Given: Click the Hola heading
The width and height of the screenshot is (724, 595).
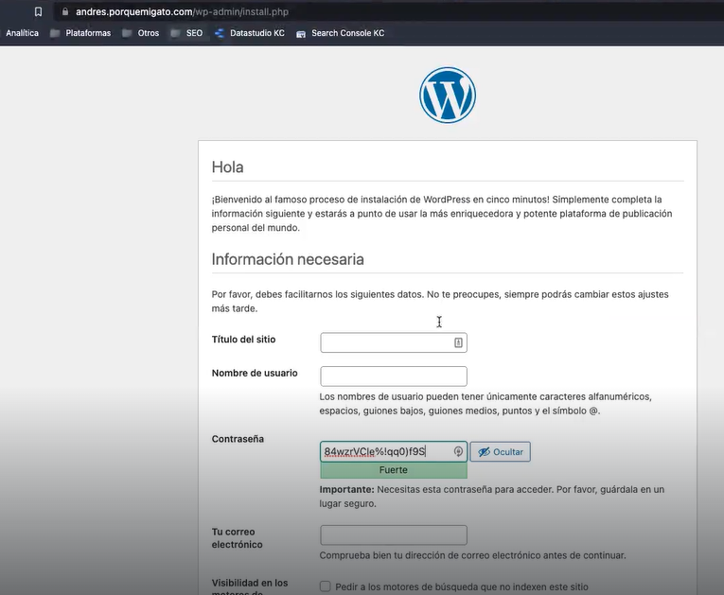Looking at the screenshot, I should (228, 167).
